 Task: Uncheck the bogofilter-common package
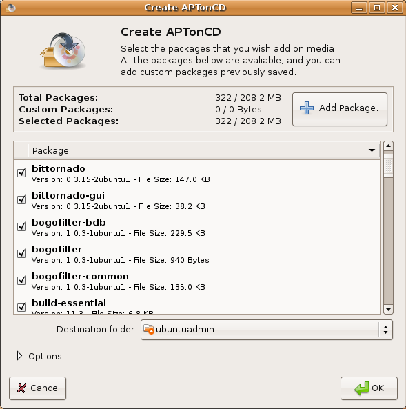tap(21, 280)
